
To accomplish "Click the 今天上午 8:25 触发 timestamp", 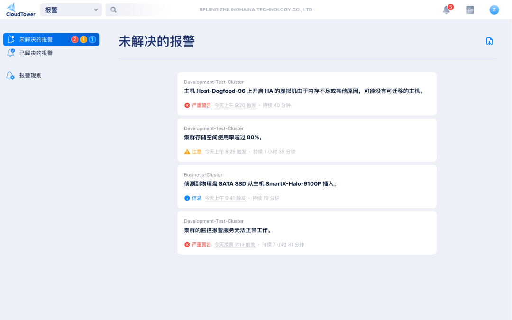I will coord(226,152).
